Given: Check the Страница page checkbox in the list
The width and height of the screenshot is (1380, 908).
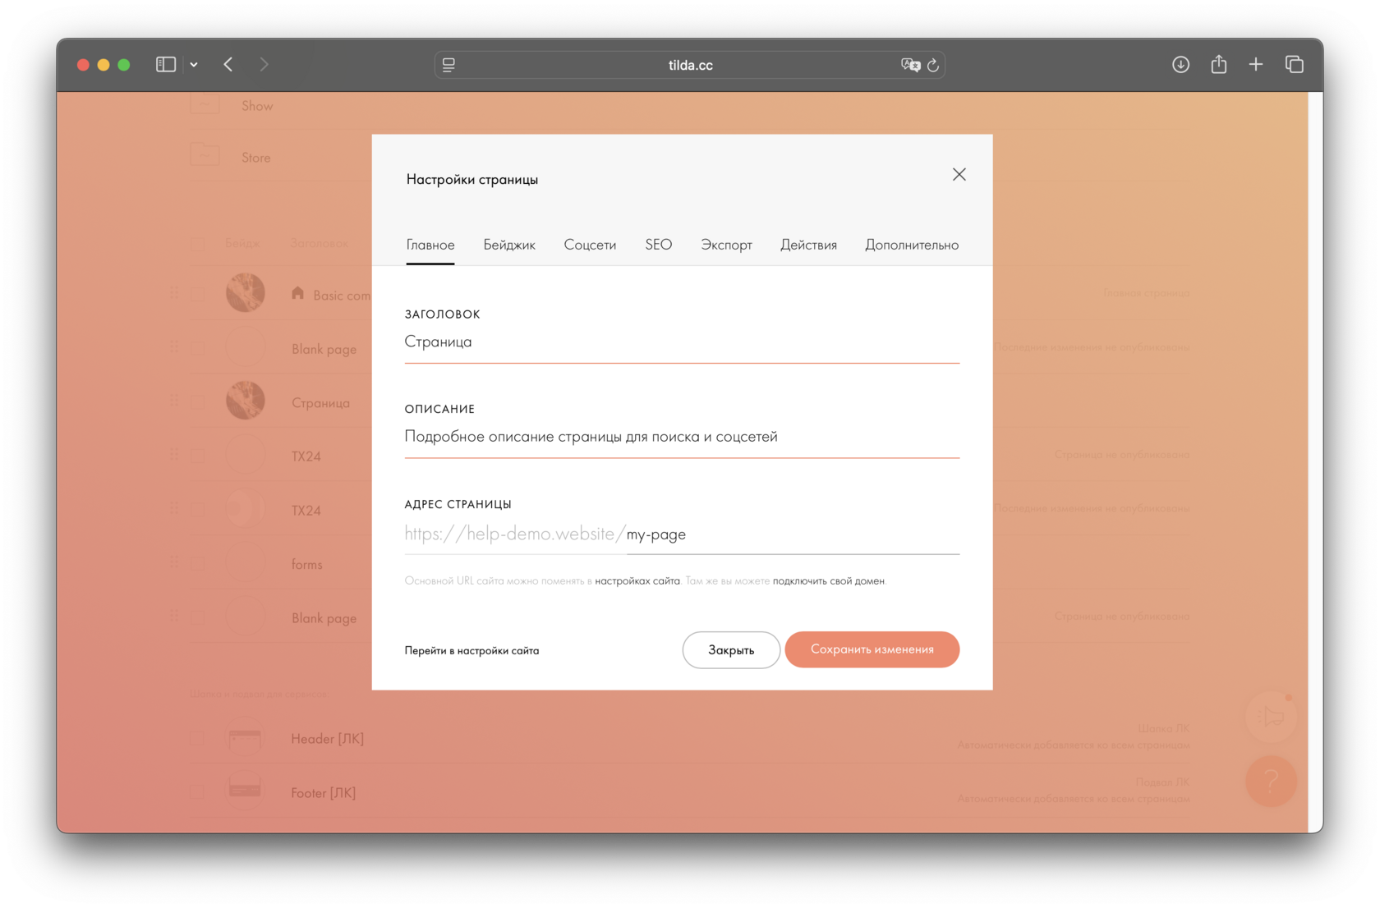Looking at the screenshot, I should pyautogui.click(x=198, y=402).
